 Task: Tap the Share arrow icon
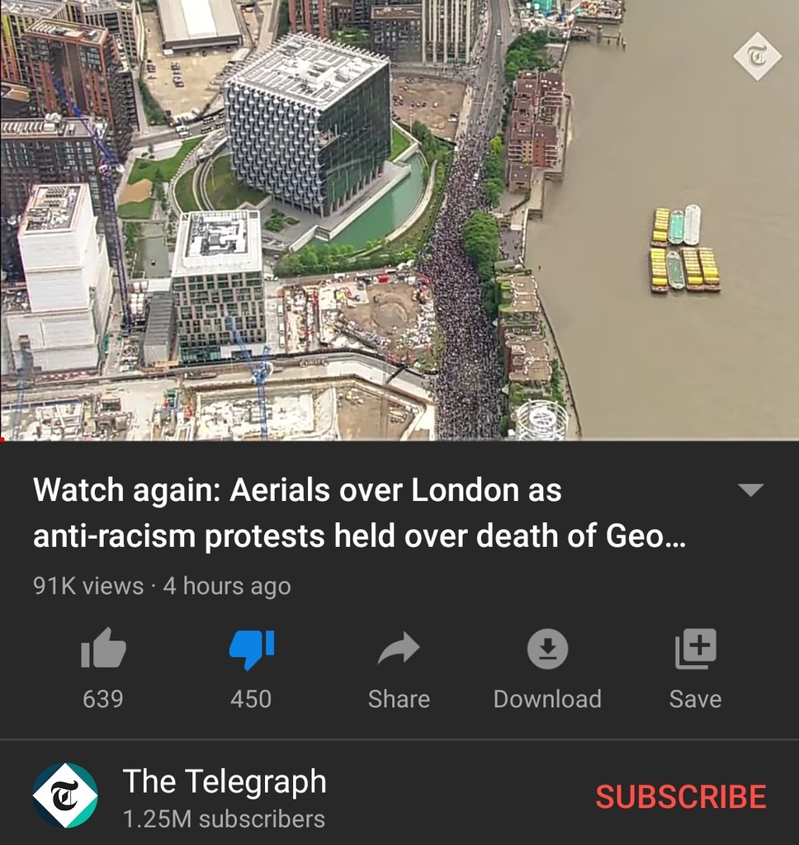tap(399, 648)
